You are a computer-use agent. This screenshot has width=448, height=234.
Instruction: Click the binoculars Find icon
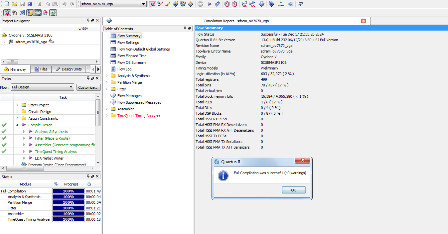click(x=14, y=13)
